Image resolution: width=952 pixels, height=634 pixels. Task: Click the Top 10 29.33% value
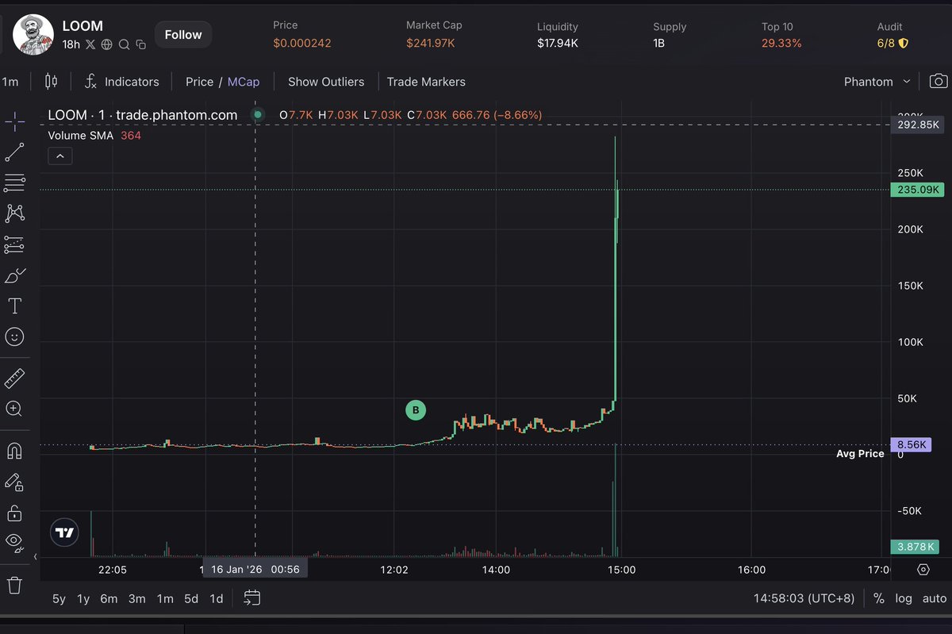pos(781,43)
